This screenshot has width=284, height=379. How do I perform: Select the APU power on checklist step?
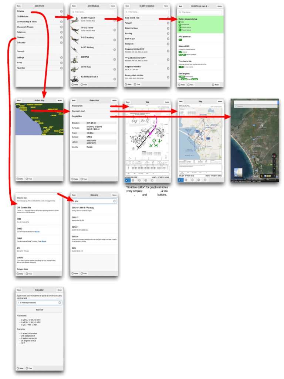[200, 38]
